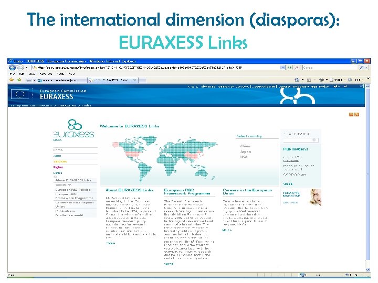Click About EURAXESS Links article heading
The width and height of the screenshot is (378, 283).
130,190
